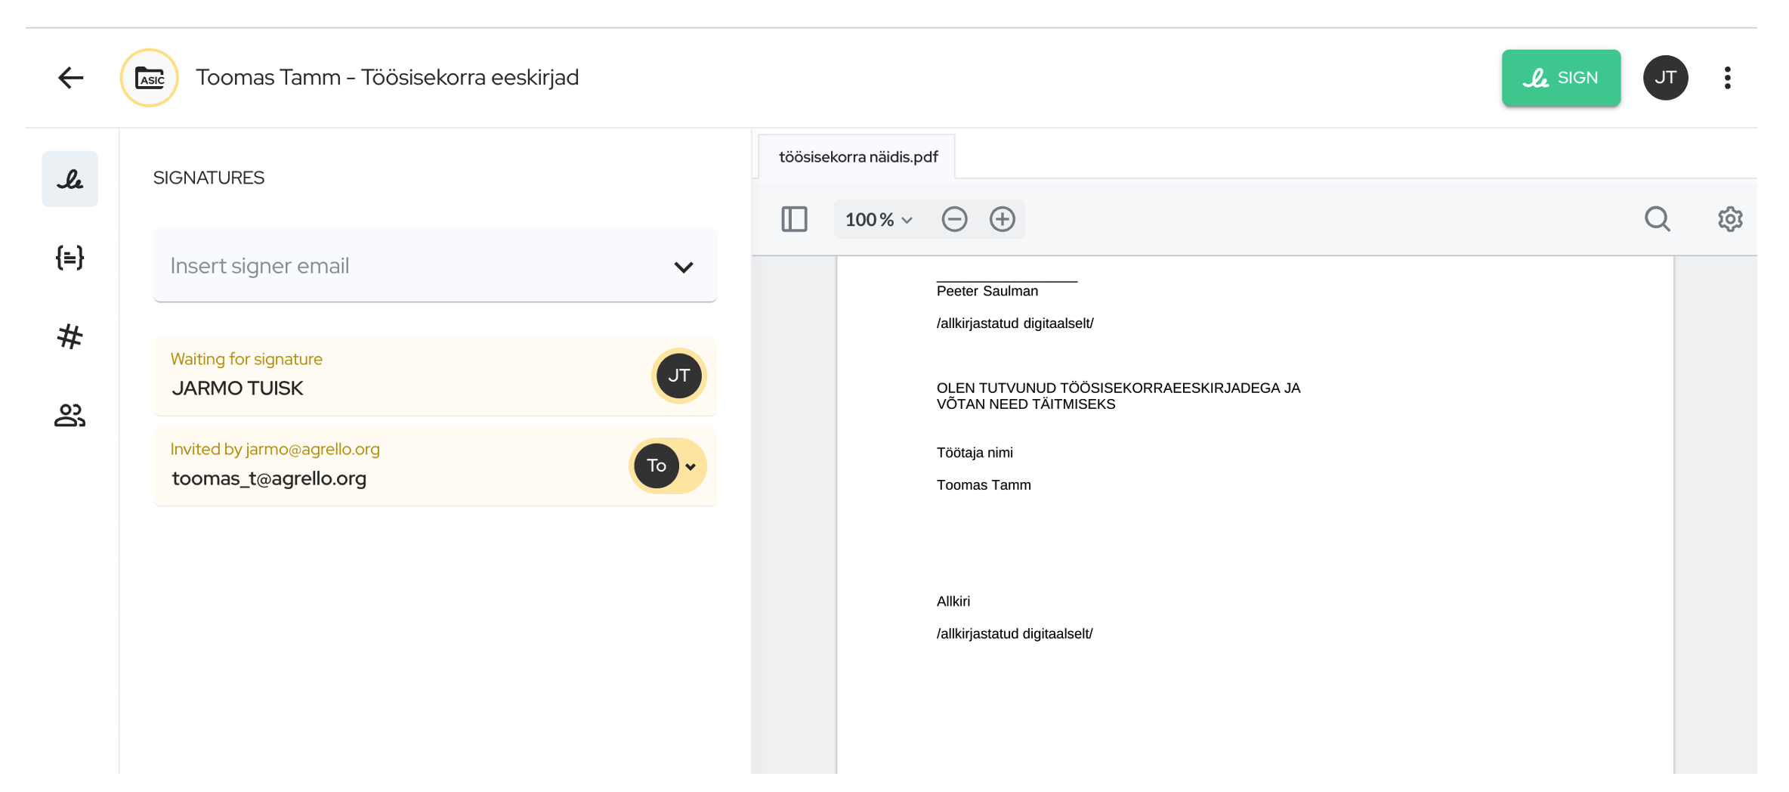Screen dimensions: 1789x792
Task: Expand the signer email dropdown chevron
Action: click(683, 267)
